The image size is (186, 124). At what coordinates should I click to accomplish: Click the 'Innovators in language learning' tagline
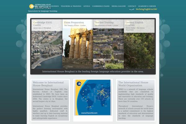pos(43,11)
